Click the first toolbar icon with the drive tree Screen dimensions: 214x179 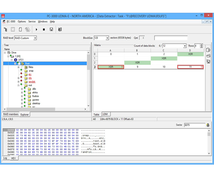tap(6, 29)
